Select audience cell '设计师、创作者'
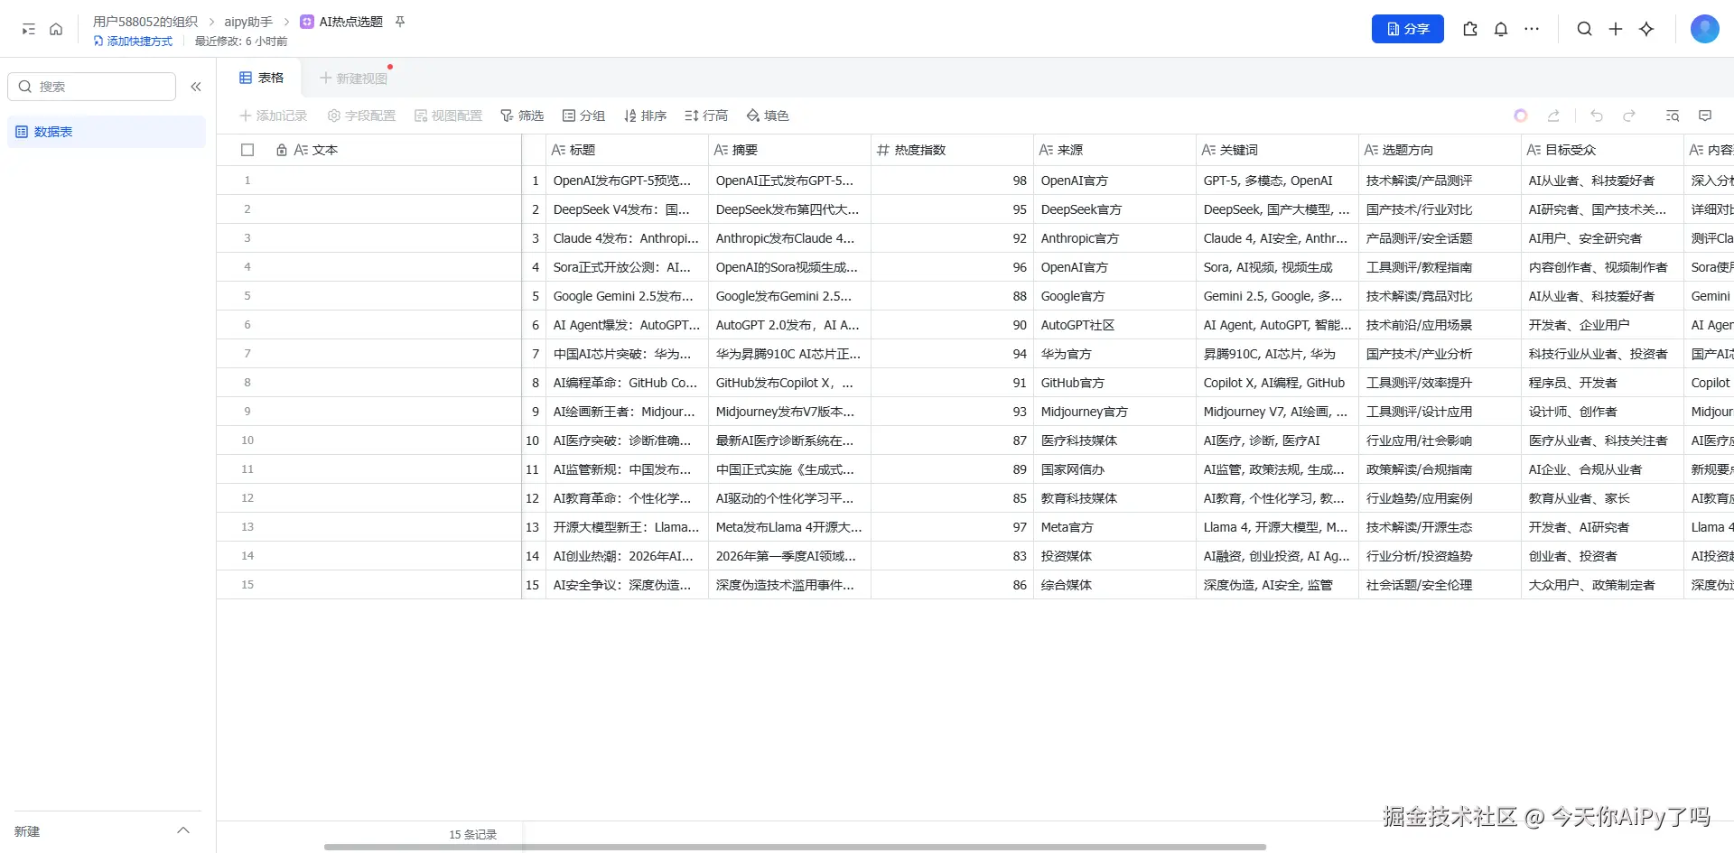The width and height of the screenshot is (1734, 853). pos(1602,412)
